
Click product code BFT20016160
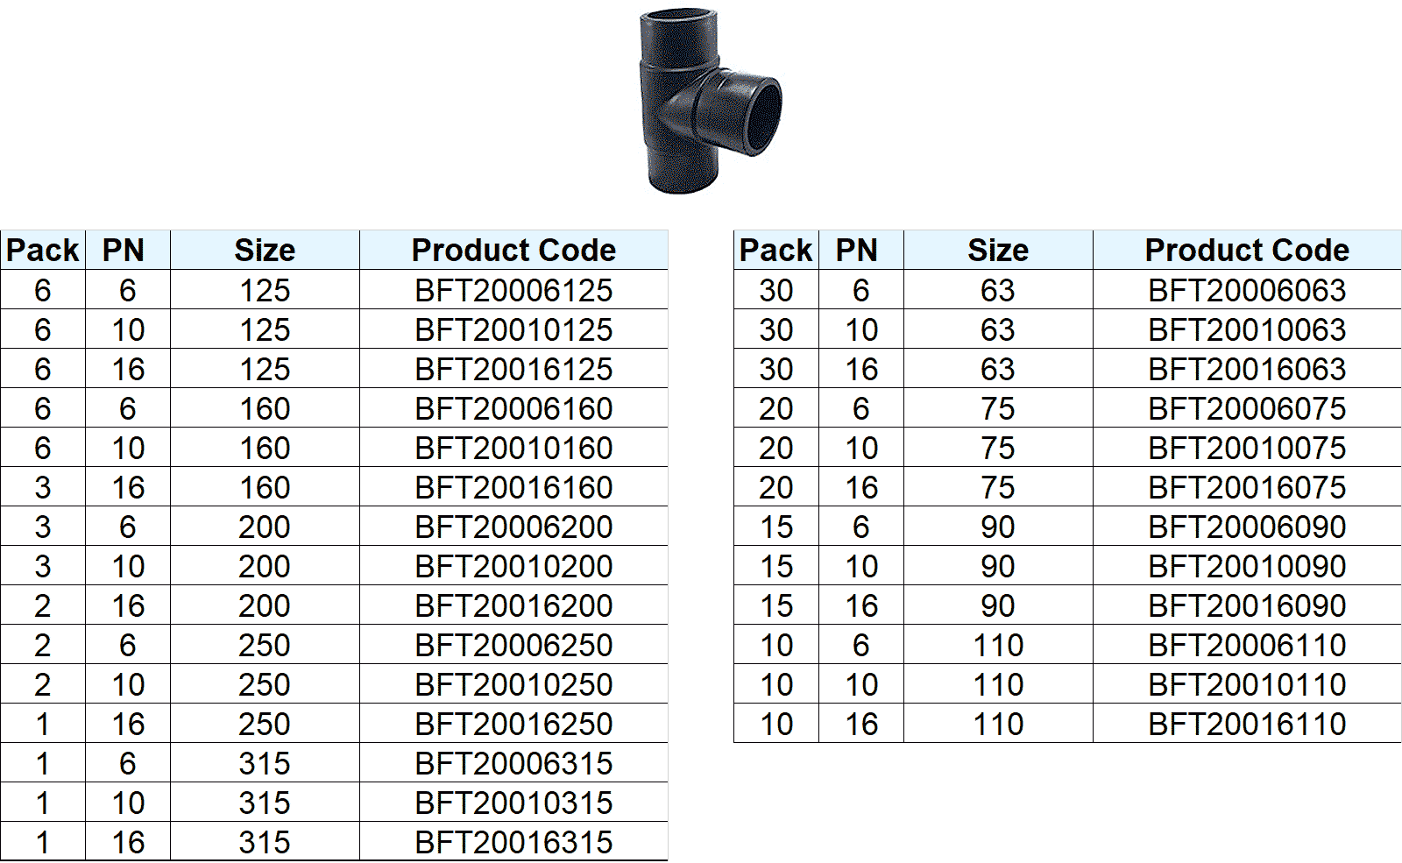513,487
